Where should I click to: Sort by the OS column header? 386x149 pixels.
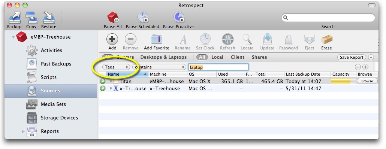pyautogui.click(x=202, y=74)
